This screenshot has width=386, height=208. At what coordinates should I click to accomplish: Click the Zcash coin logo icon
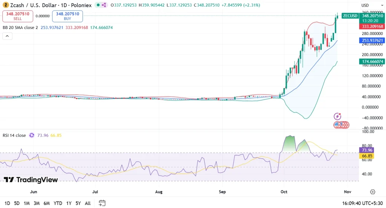pos(5,5)
